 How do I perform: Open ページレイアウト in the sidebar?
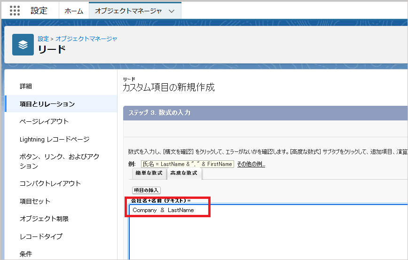(x=44, y=122)
